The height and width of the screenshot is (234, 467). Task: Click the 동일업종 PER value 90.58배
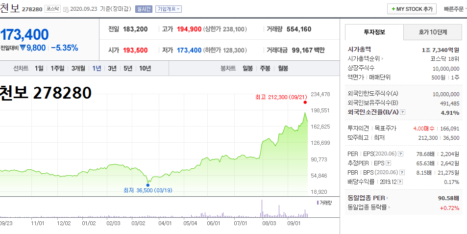[x=449, y=198]
